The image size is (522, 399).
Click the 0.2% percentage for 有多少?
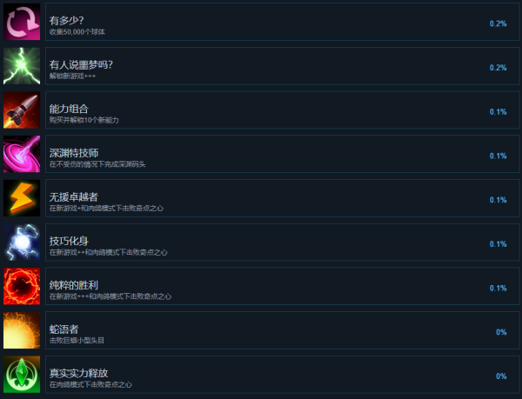tap(498, 23)
